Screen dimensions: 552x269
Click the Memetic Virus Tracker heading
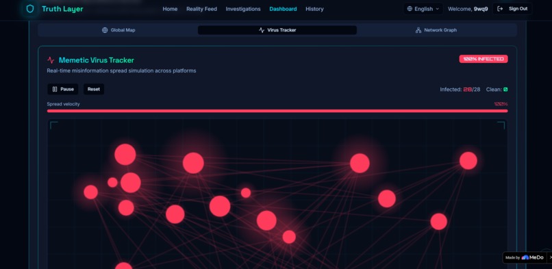97,60
